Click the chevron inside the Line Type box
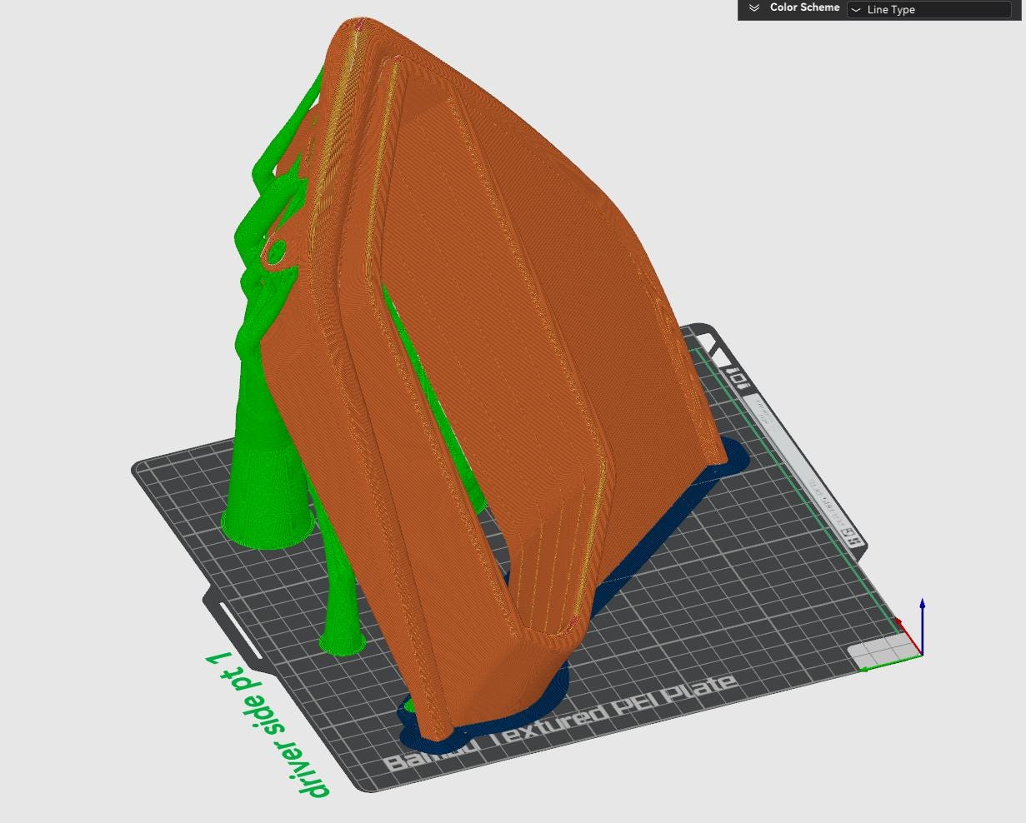The width and height of the screenshot is (1026, 823). pos(856,10)
